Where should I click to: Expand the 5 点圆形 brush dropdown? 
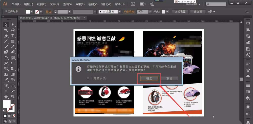tap(120, 12)
